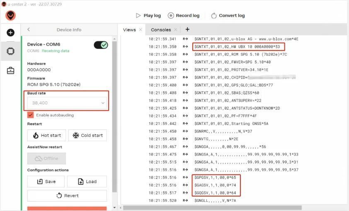Click the add device plus icon
The height and width of the screenshot is (211, 349).
pos(10,33)
